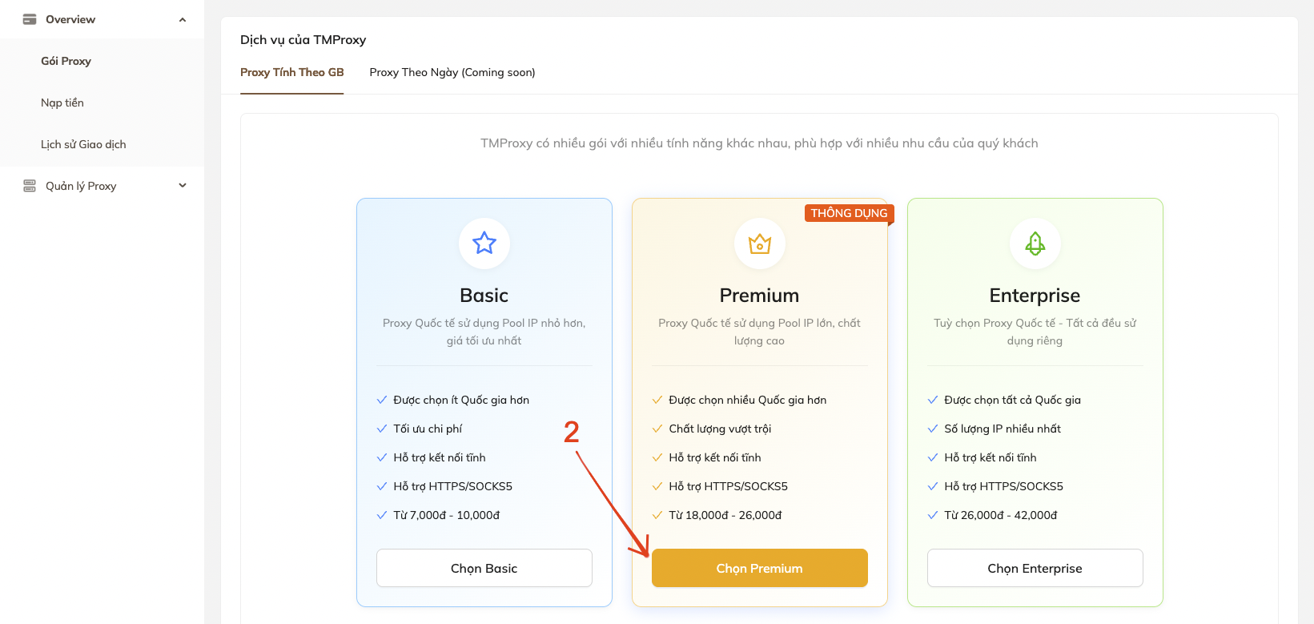Open the Gói Proxy sidebar item
This screenshot has height=624, width=1314.
tap(66, 61)
